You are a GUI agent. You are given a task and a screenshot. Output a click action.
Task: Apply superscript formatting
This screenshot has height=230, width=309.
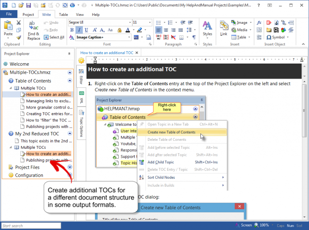coord(95,30)
